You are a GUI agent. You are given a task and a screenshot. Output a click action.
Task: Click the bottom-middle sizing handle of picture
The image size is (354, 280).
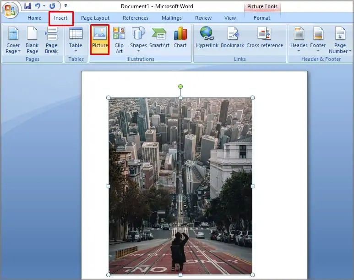point(180,275)
